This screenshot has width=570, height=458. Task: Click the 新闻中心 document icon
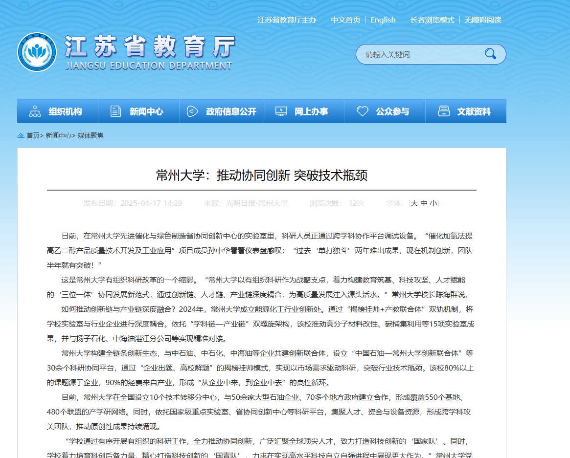click(115, 111)
